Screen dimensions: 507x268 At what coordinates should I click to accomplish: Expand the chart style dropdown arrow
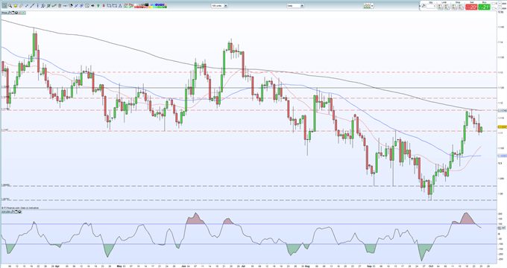(x=373, y=6)
